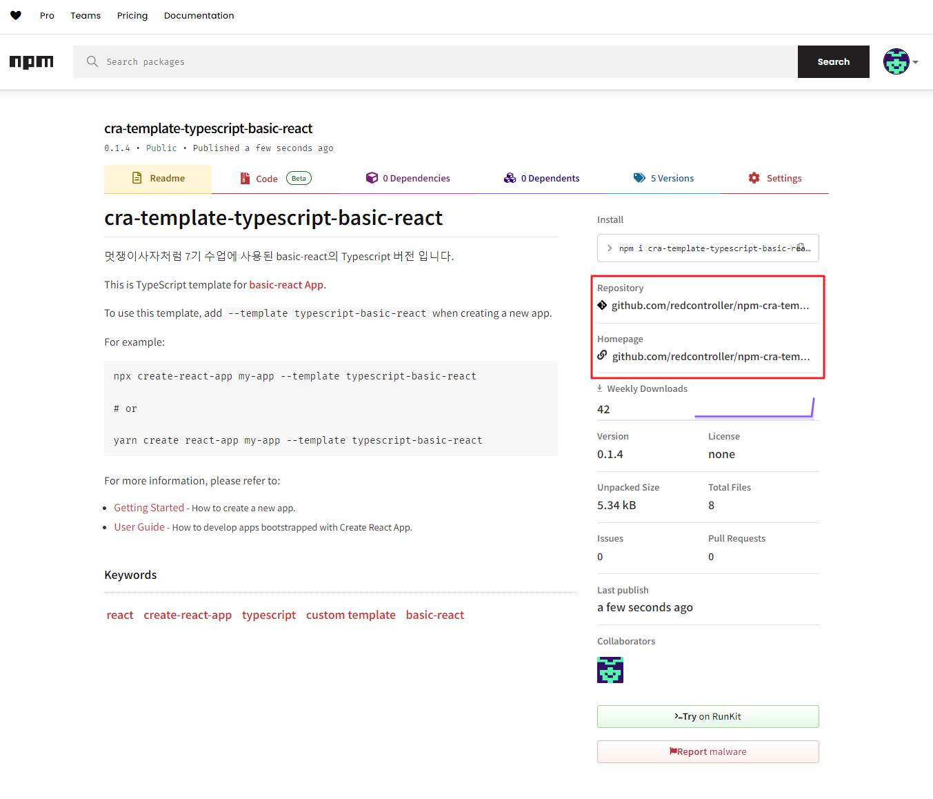Switch to the Settings tab

point(775,179)
